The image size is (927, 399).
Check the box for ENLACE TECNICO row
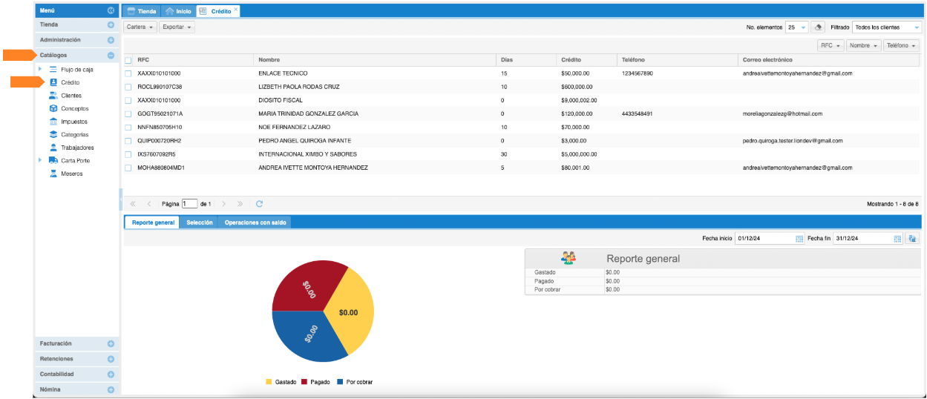coord(128,73)
